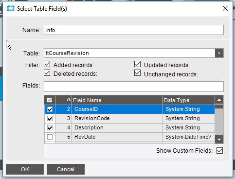235x179 pixels.
Task: Click the sort triangle in column header
Action: click(69, 100)
